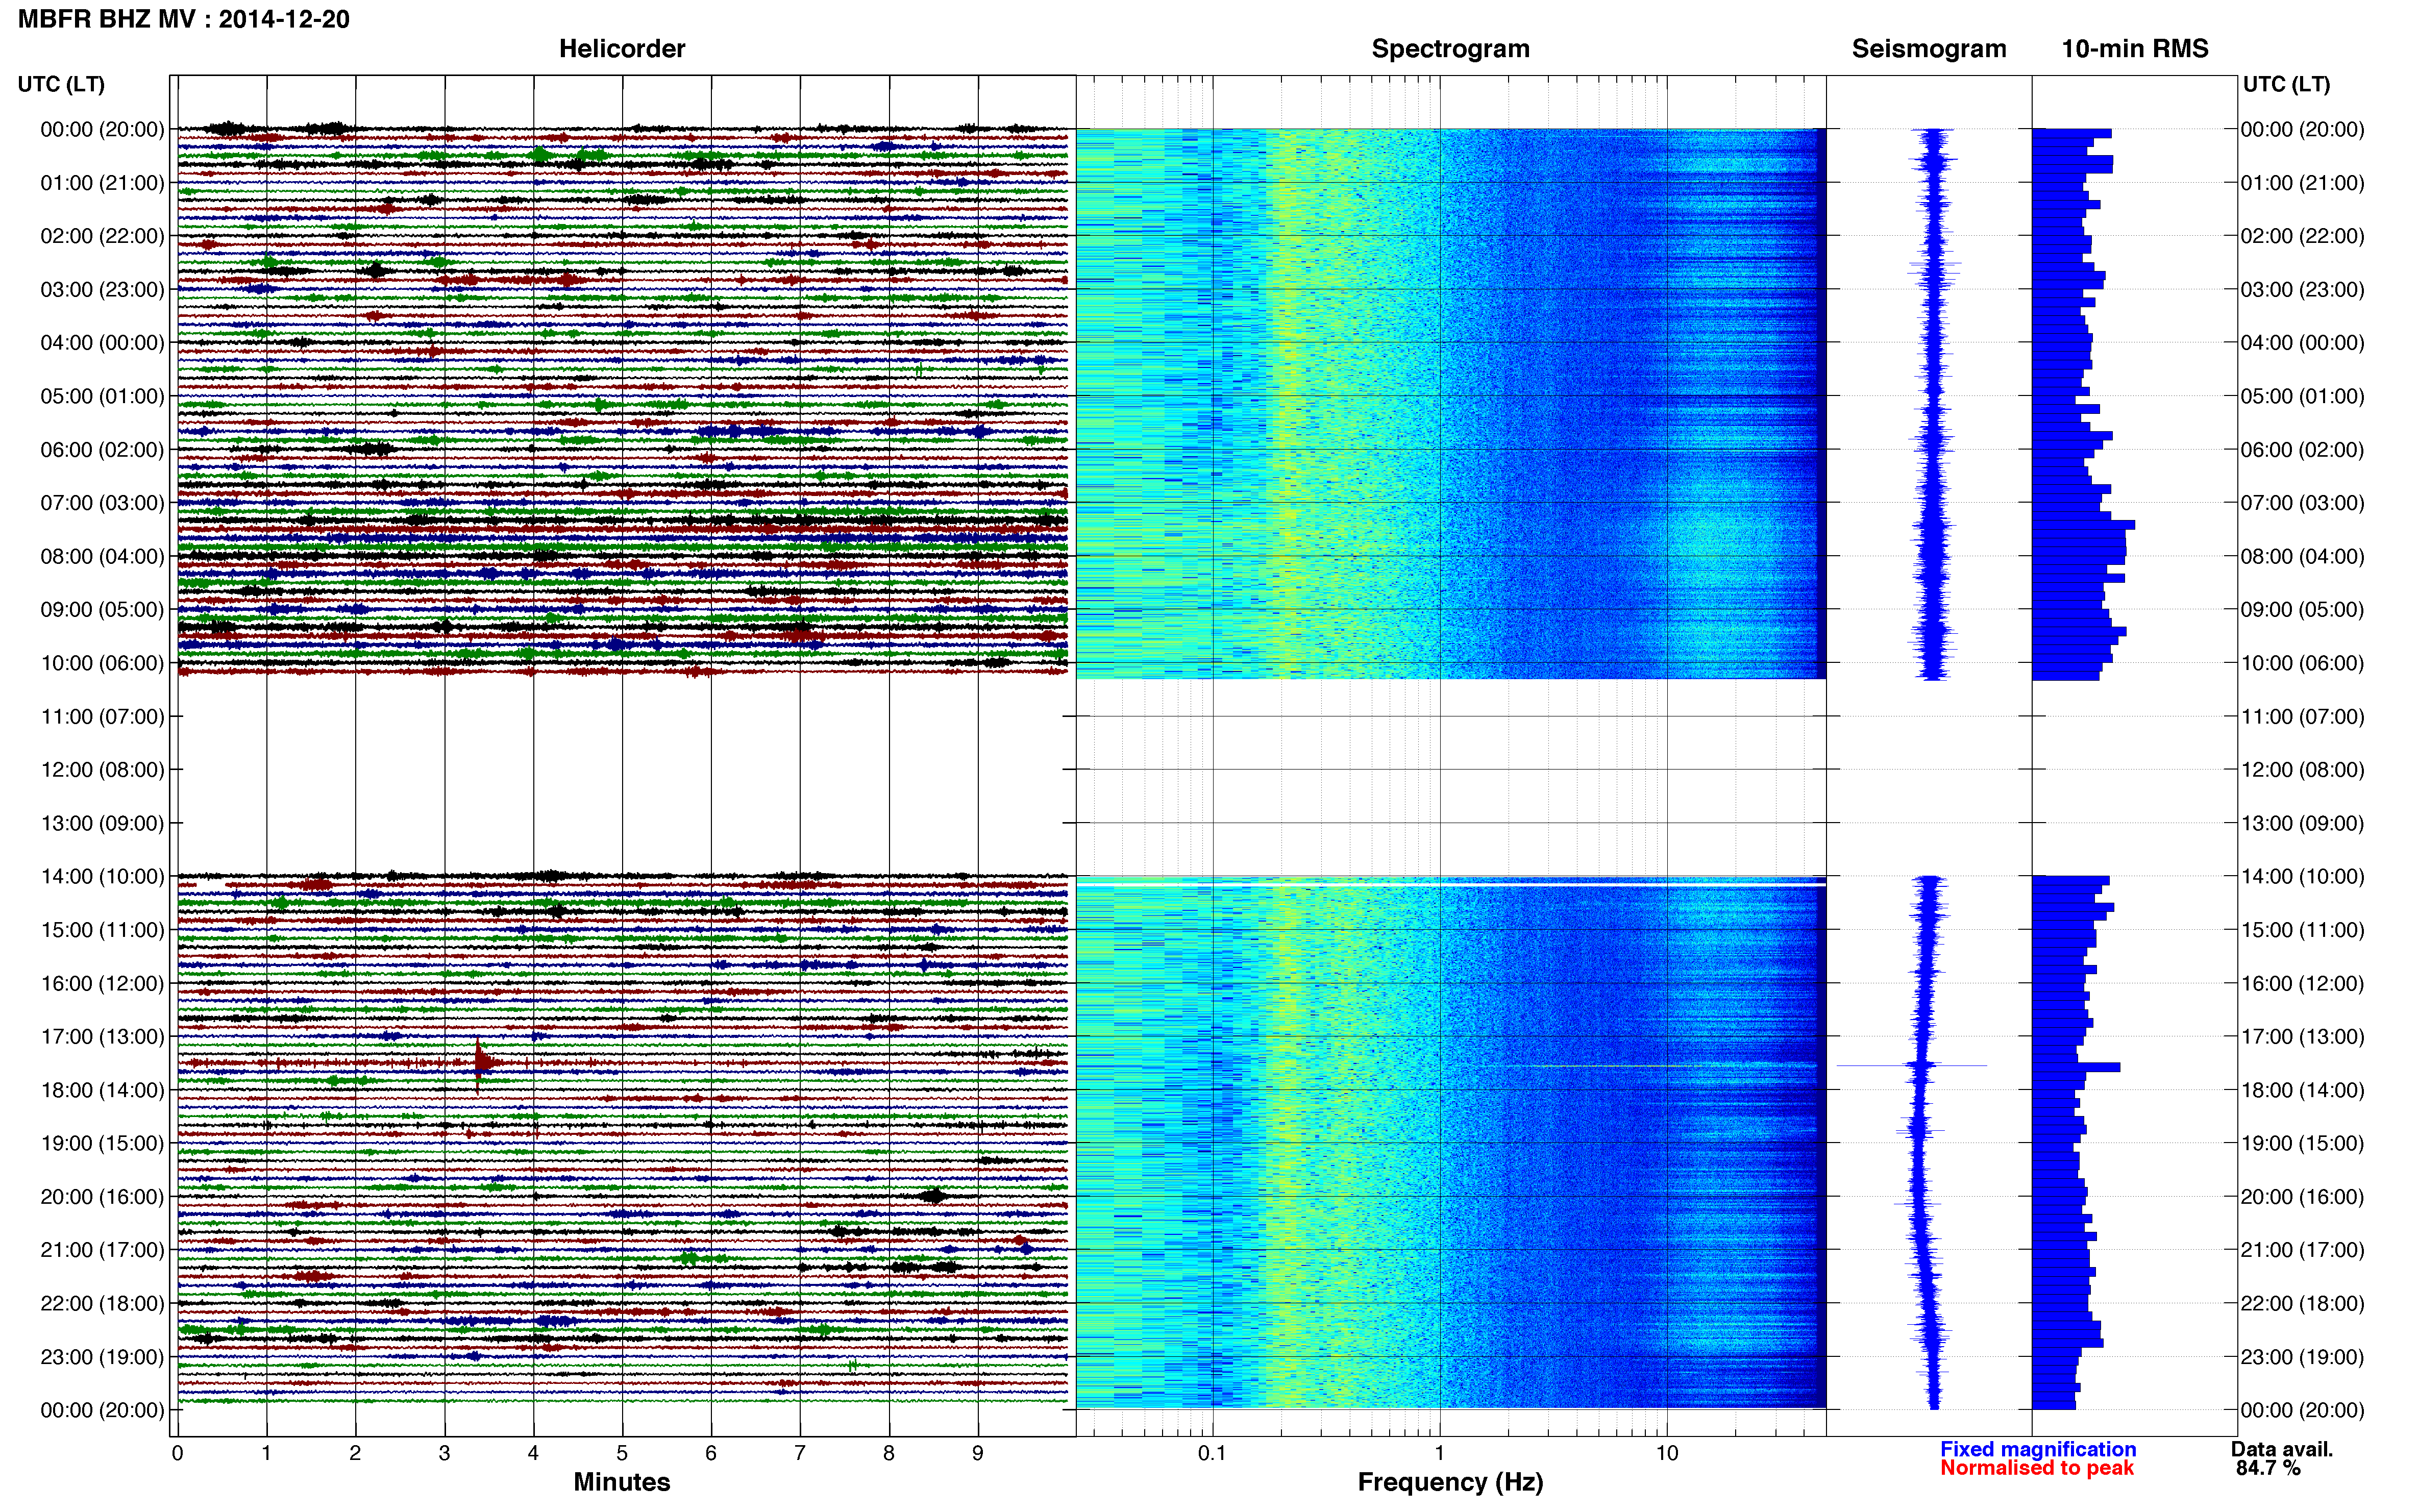
Task: Click minute tick label '5' on helicorder axis
Action: (622, 1453)
